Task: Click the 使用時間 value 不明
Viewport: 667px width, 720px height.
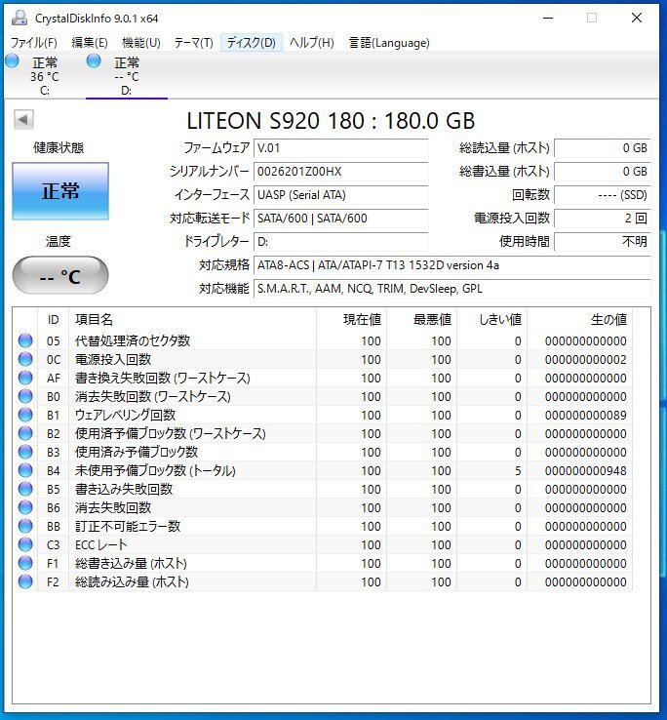Action: [x=603, y=242]
